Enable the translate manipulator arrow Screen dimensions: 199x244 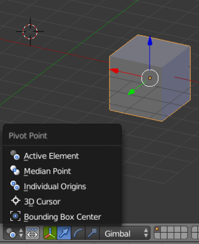click(x=64, y=233)
